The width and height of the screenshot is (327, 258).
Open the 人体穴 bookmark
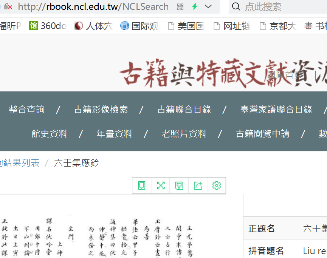point(94,26)
